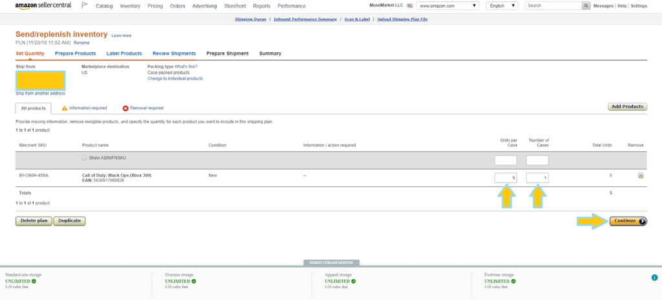Open the Reports menu

point(262,6)
